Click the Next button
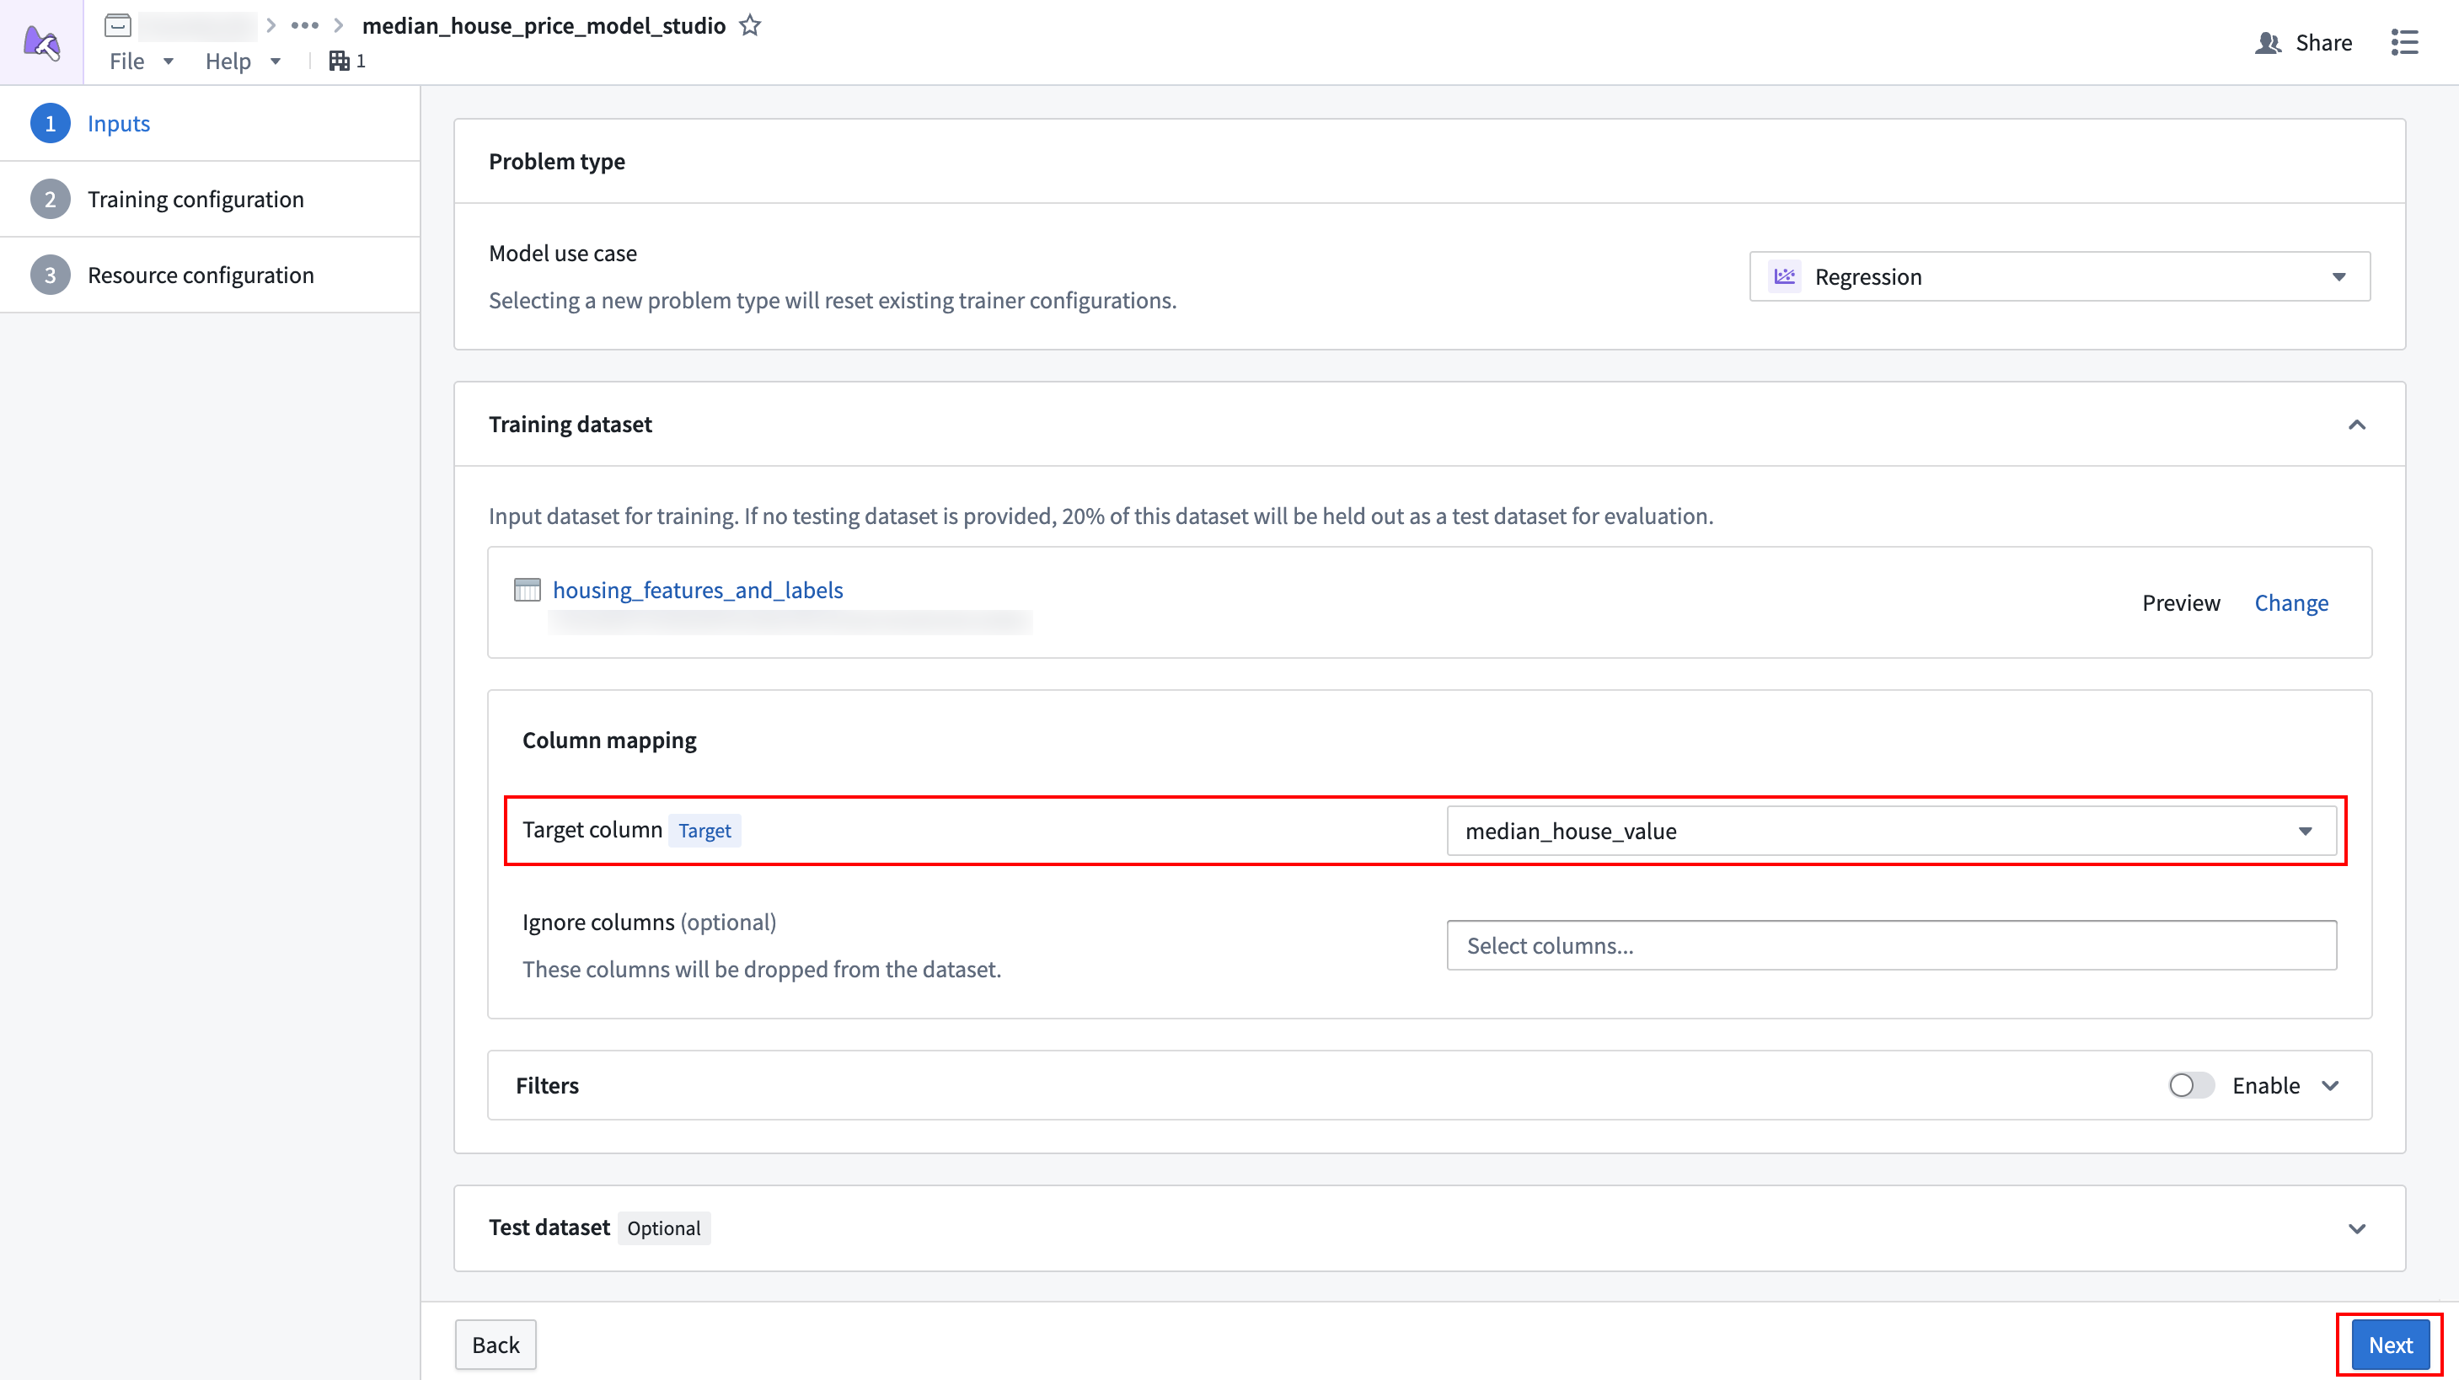Viewport: 2459px width, 1380px height. click(x=2389, y=1345)
